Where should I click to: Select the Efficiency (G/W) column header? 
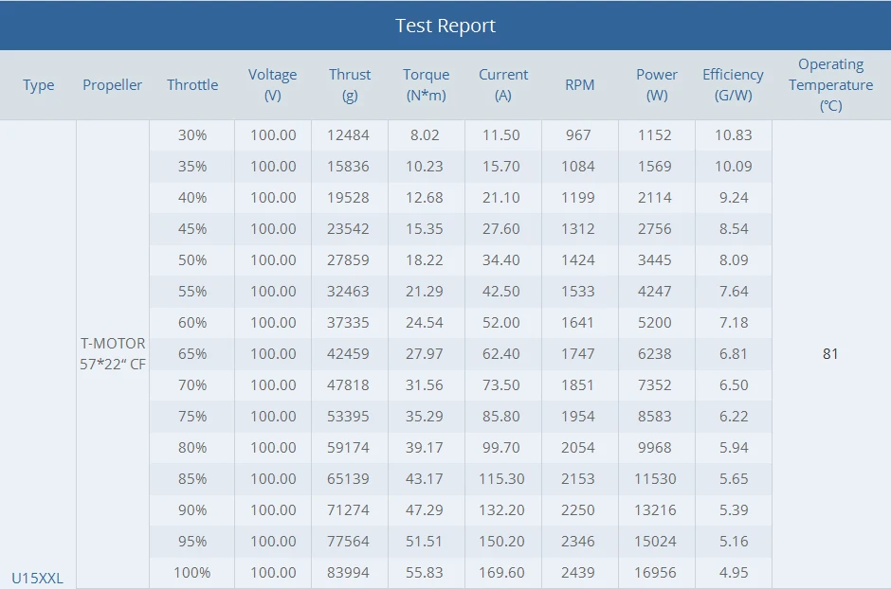(x=733, y=85)
